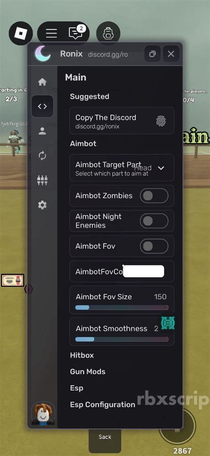Enable Aimbot Night Enemies switch
210x456 pixels.
point(154,221)
